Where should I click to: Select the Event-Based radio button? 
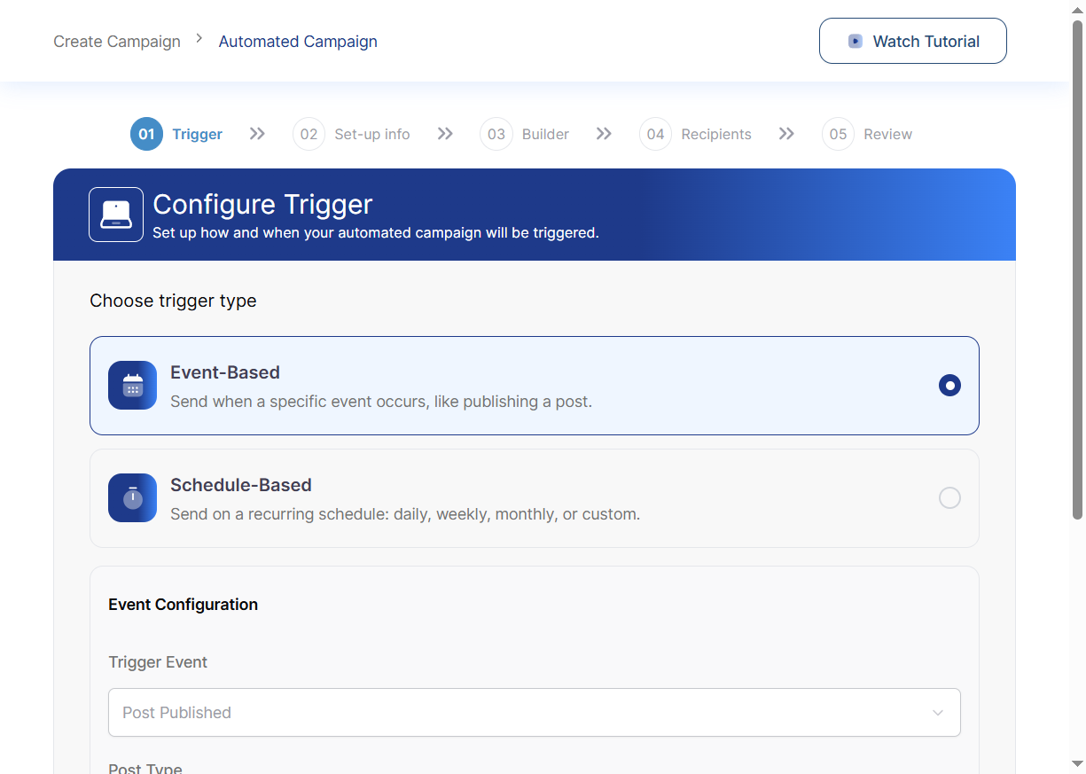[x=949, y=386]
